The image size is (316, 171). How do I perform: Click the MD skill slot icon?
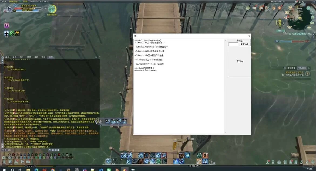tap(181, 161)
